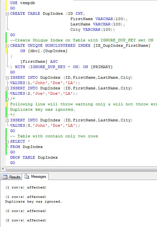The image size is (157, 227).
Task: Collapse the comment block starting with /*
Action: 7,99
